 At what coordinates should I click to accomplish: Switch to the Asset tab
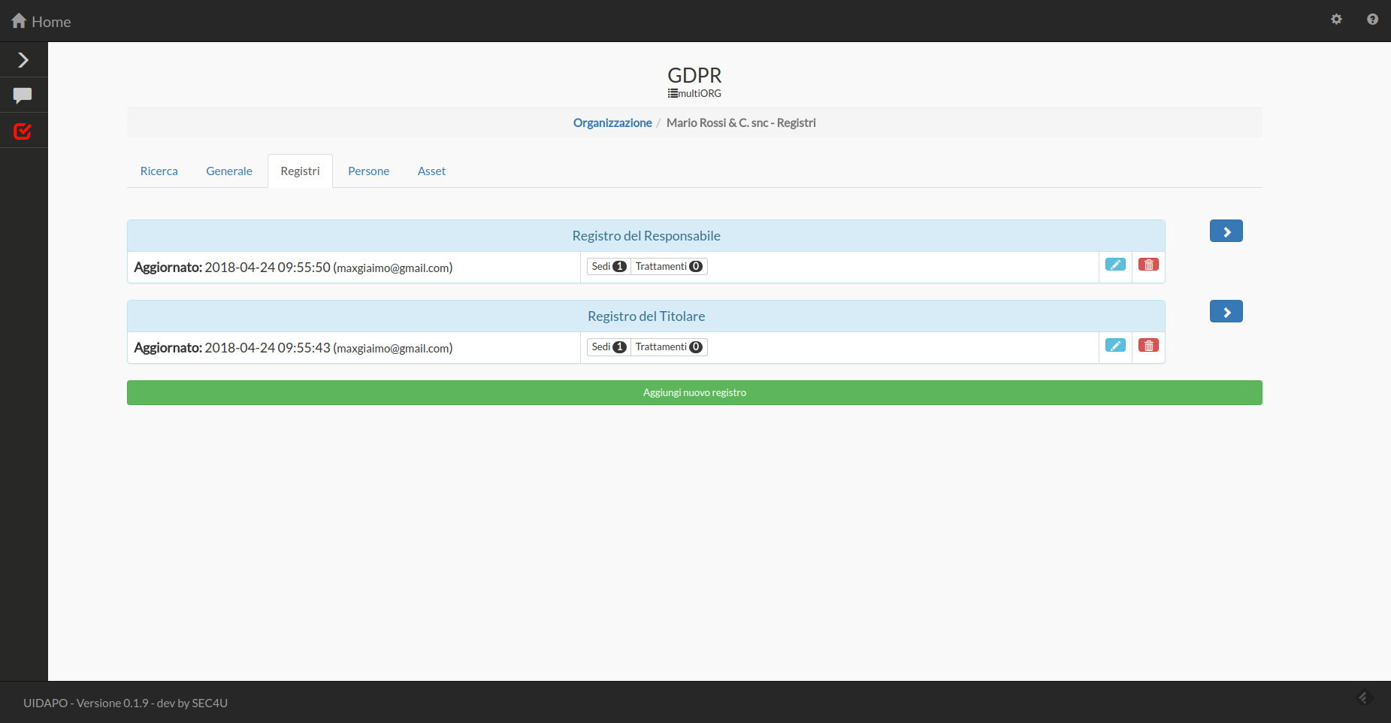tap(431, 171)
